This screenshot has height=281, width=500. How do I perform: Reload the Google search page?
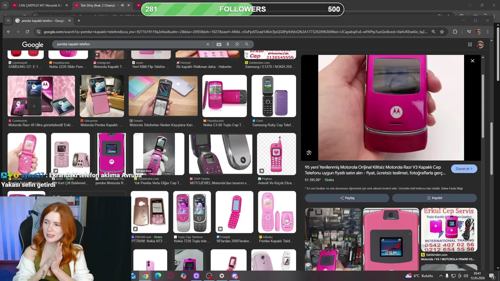[x=27, y=32]
